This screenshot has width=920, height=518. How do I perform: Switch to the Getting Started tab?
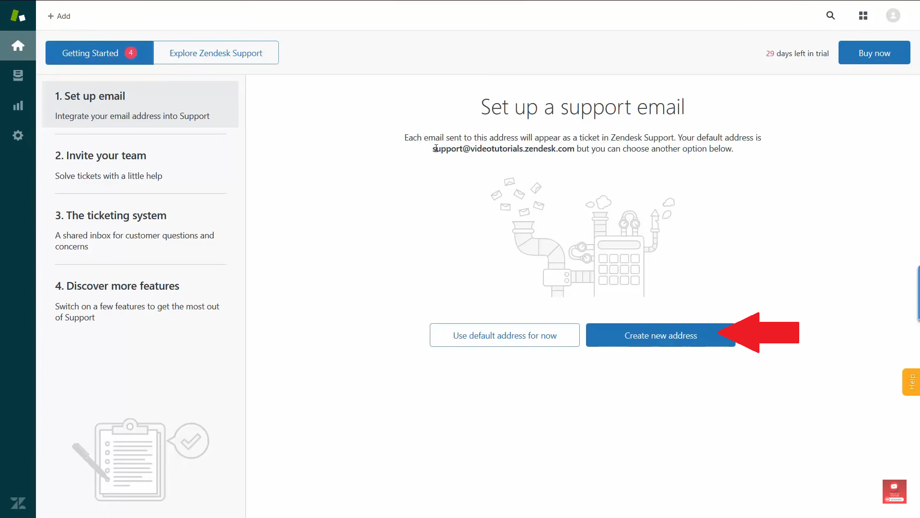(99, 53)
